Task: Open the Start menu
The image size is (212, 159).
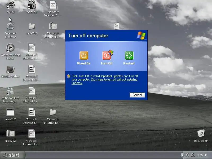Action: pyautogui.click(x=13, y=155)
